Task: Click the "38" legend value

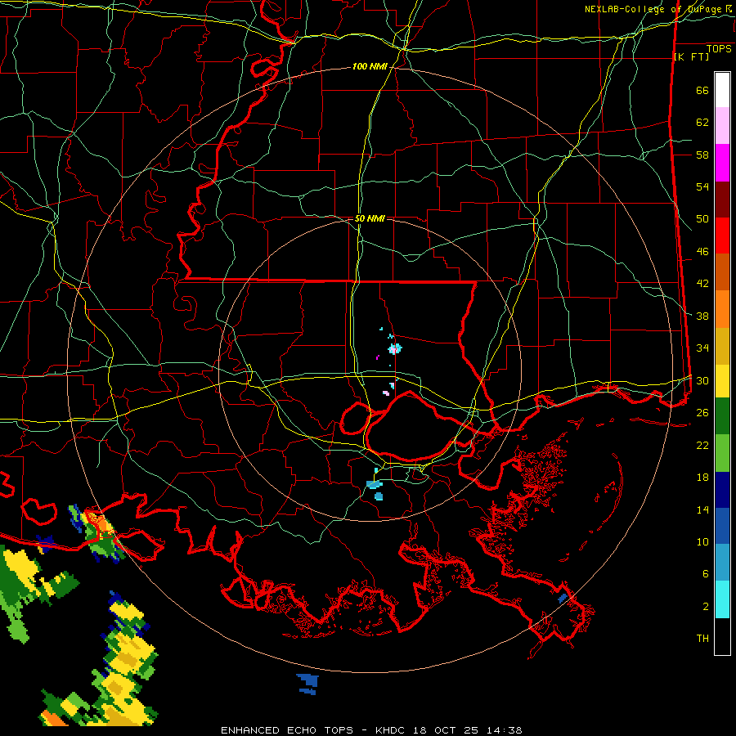Action: (x=702, y=316)
